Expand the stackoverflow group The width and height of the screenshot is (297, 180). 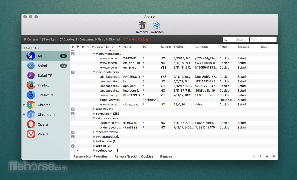pos(94,132)
